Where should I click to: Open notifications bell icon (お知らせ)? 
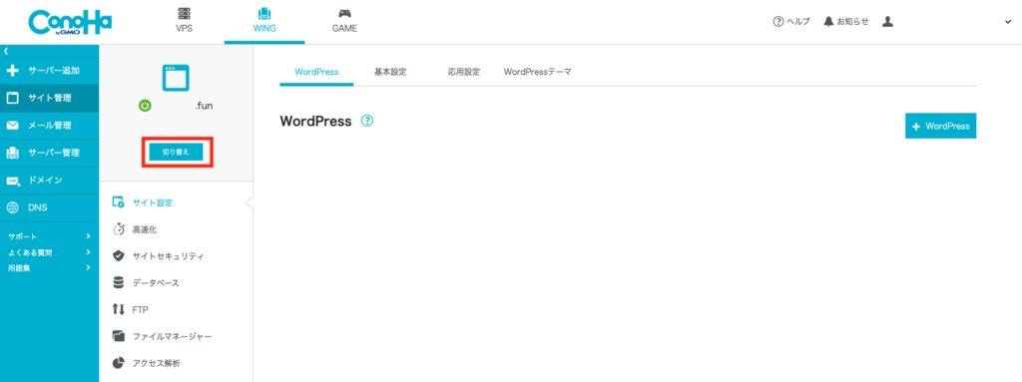coord(828,22)
